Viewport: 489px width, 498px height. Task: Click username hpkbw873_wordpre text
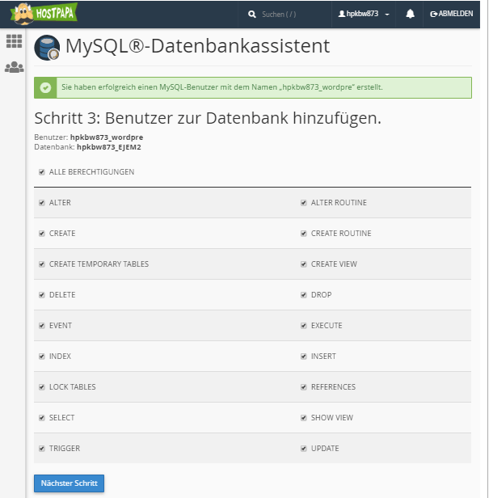[107, 137]
